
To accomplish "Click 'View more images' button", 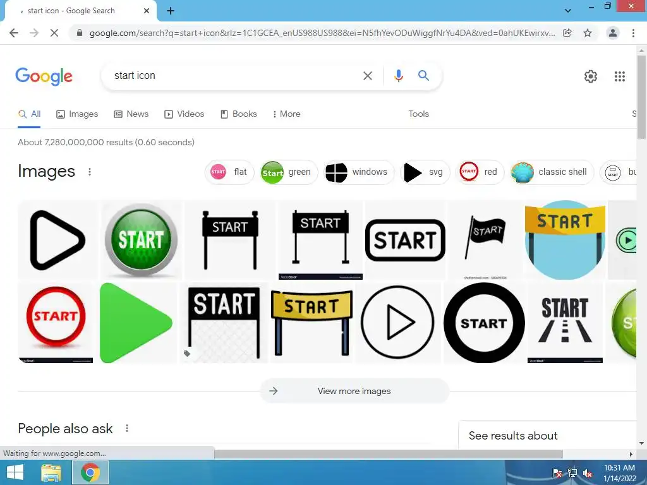I will 354,391.
